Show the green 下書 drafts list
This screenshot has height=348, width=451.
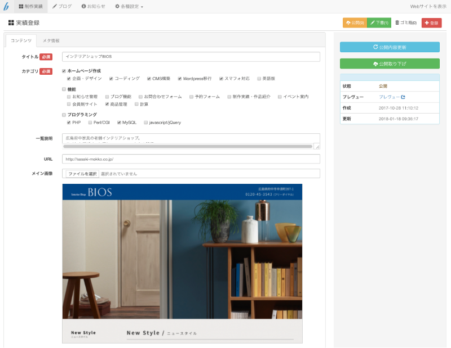point(379,23)
